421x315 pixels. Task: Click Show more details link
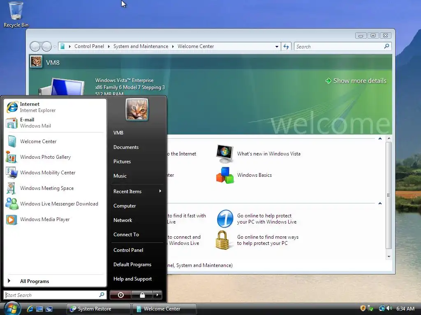[356, 81]
